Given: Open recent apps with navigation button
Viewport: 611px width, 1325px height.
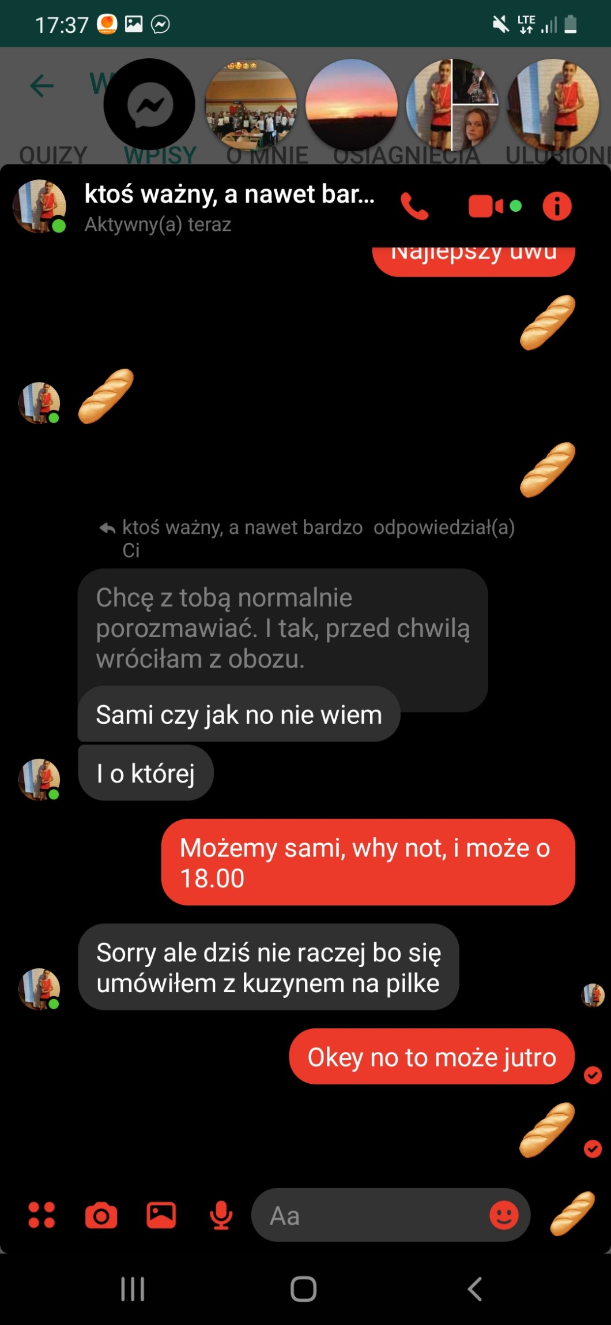Looking at the screenshot, I should click(133, 1289).
